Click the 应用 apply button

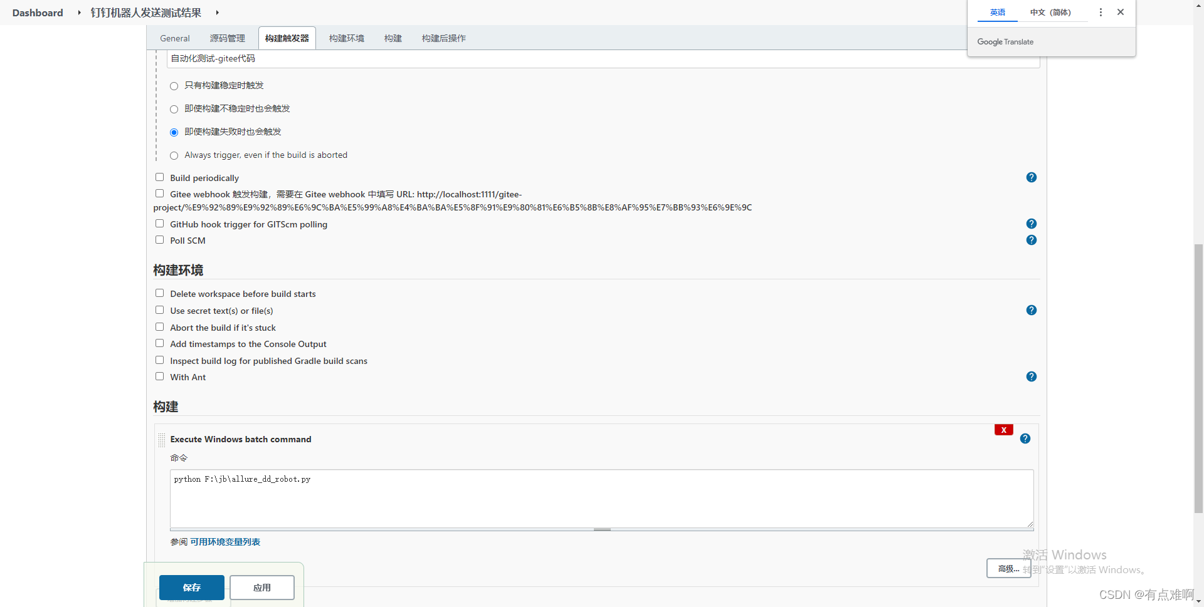[x=262, y=588]
